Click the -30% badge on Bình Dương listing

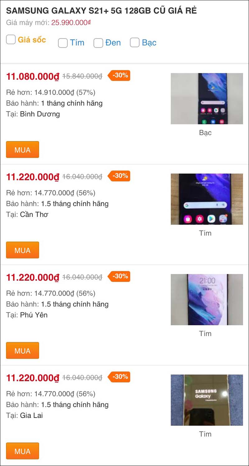pos(119,75)
